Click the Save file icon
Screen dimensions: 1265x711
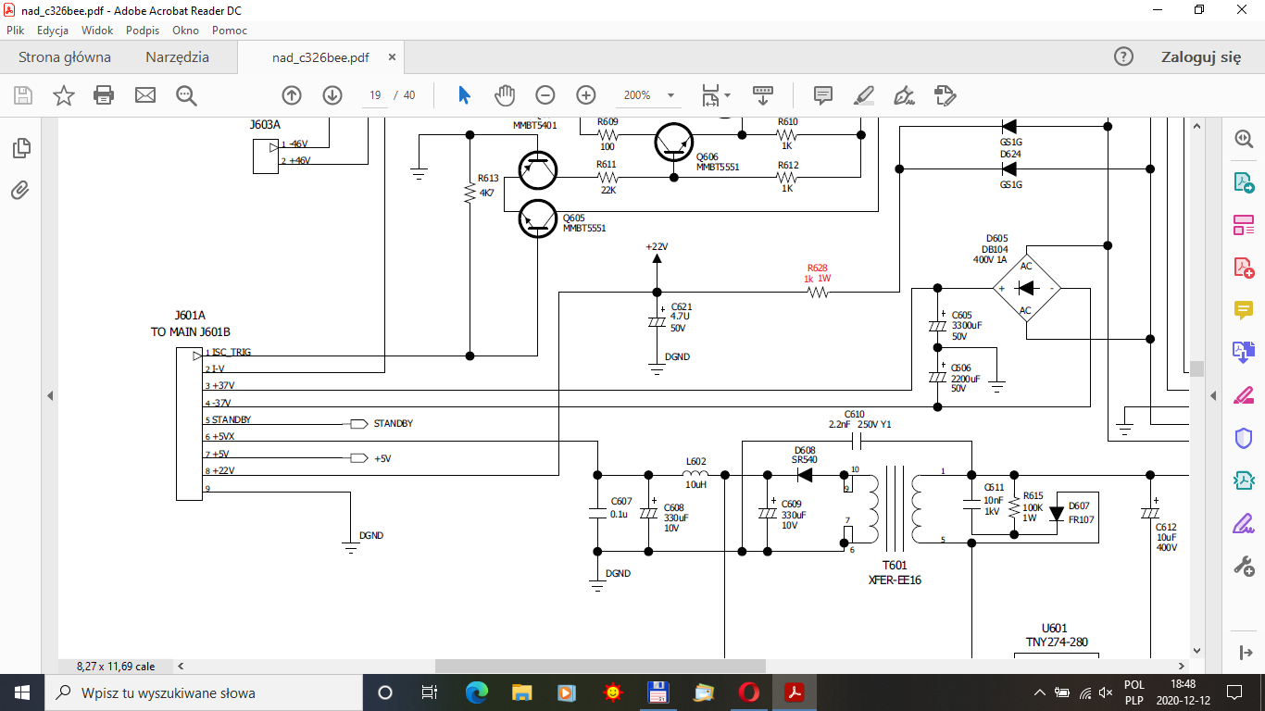pos(23,95)
